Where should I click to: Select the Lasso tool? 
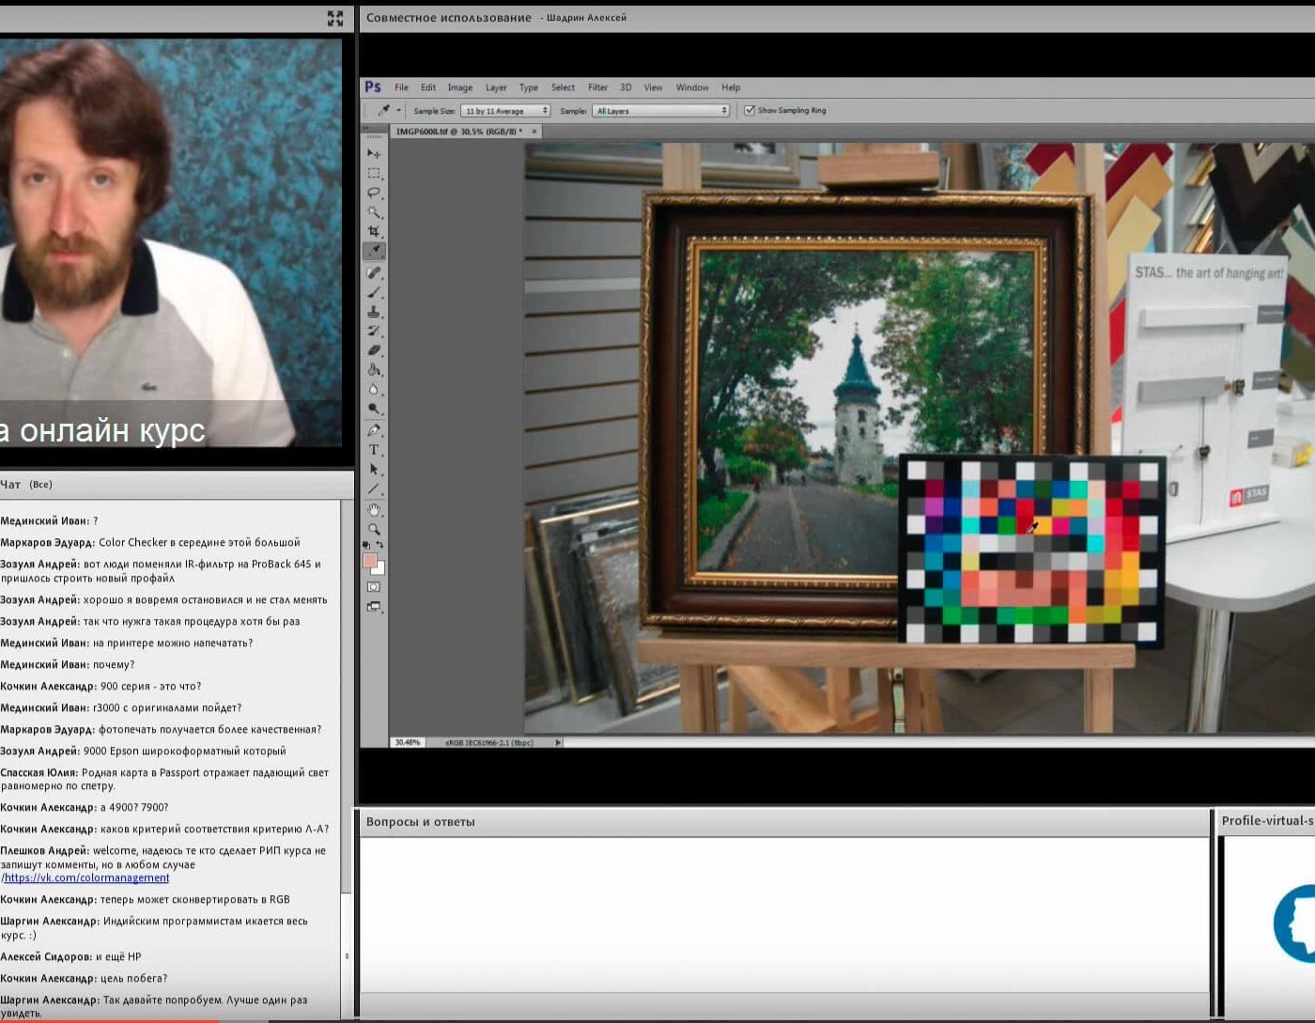pos(374,193)
